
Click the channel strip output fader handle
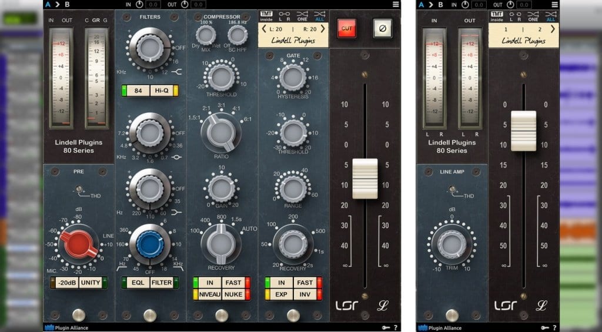(365, 179)
